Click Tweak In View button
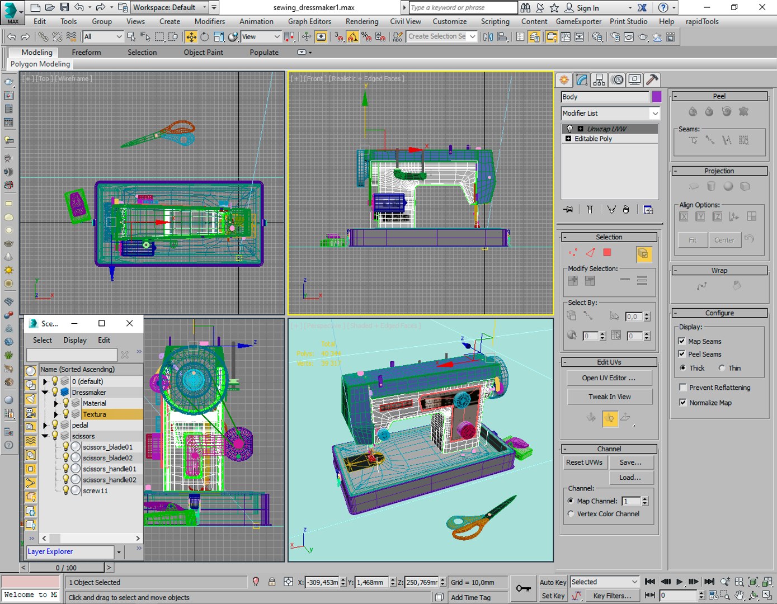The height and width of the screenshot is (604, 777). [609, 397]
